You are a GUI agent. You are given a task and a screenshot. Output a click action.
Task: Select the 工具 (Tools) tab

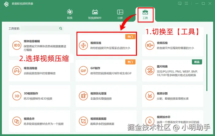(145, 14)
